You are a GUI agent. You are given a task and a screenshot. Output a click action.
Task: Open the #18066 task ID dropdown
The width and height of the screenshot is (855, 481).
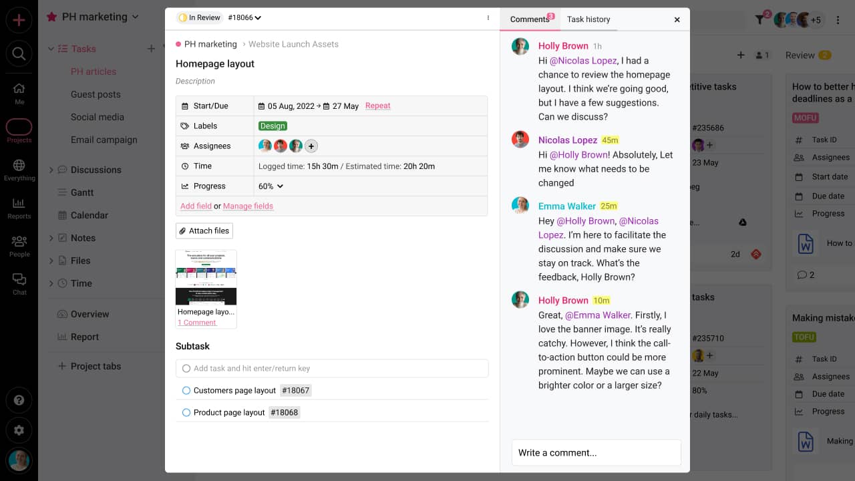tap(244, 18)
